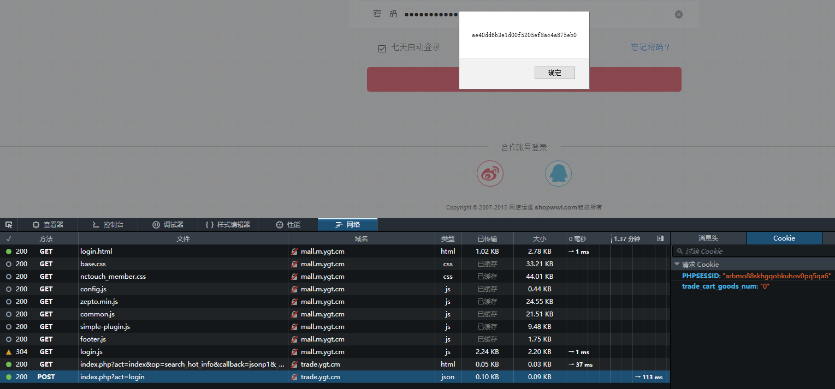Select the 网络 network tab

[348, 225]
